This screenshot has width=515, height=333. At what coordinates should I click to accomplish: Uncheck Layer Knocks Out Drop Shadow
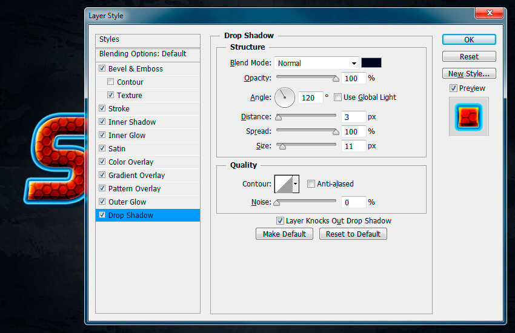coord(280,221)
